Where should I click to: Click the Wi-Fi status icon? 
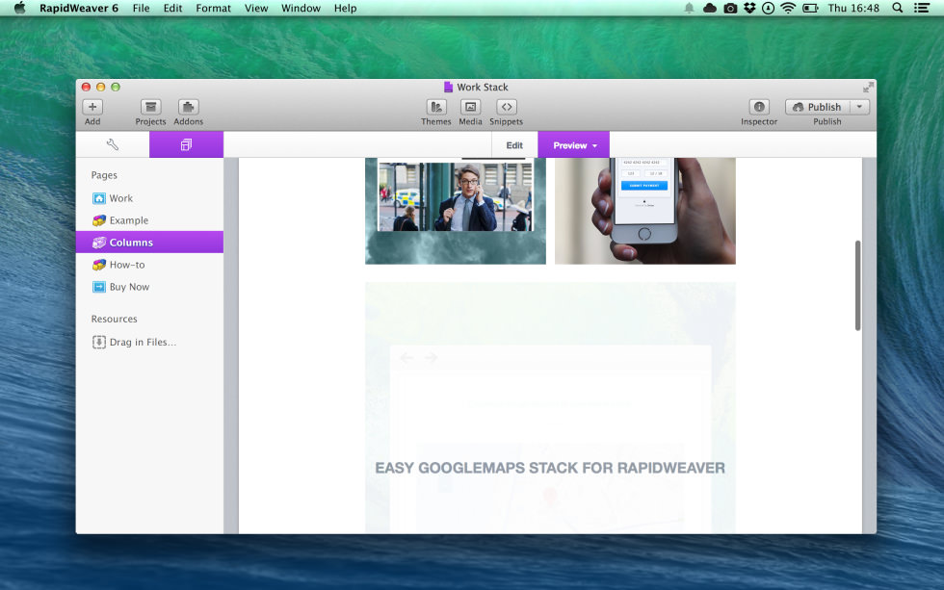pos(788,8)
